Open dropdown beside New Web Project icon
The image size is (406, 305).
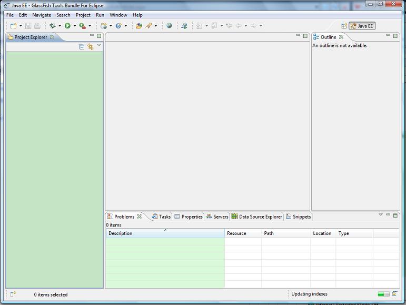(x=111, y=26)
